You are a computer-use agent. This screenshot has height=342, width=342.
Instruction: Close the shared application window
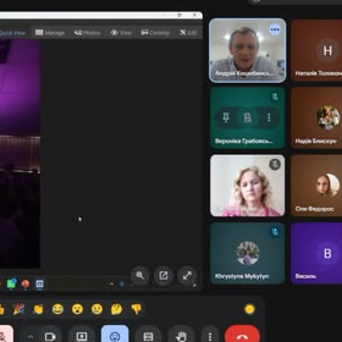click(x=194, y=15)
